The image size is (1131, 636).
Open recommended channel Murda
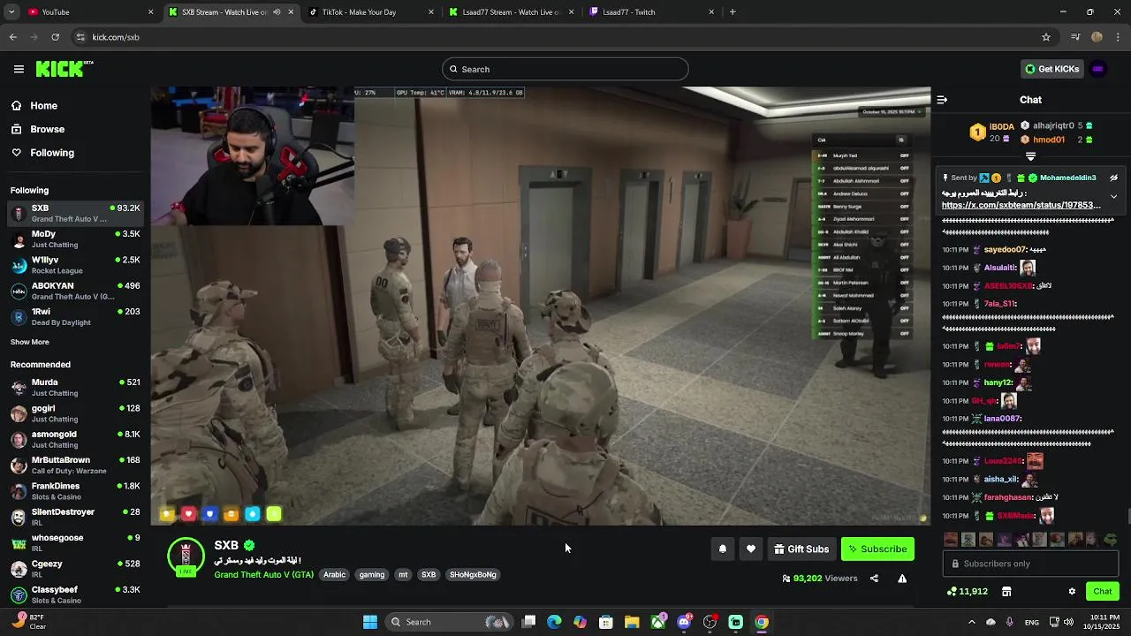[x=75, y=388]
